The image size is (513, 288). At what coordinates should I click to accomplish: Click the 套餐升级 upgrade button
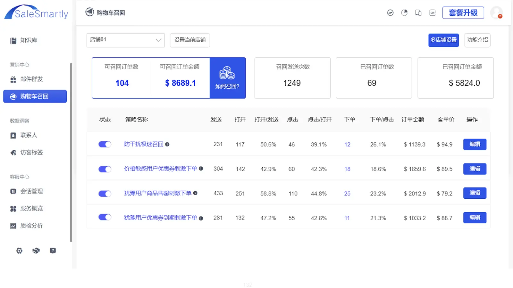[x=463, y=12]
